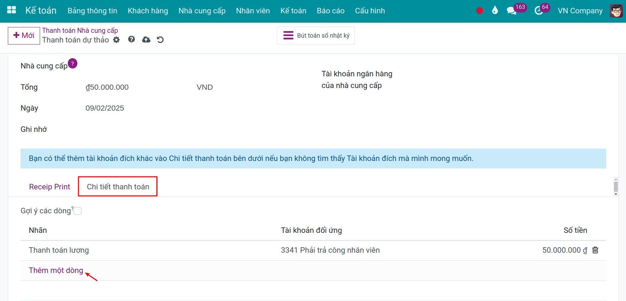Click the discard changes undo icon
Screen dimensions: 626x301
click(160, 40)
